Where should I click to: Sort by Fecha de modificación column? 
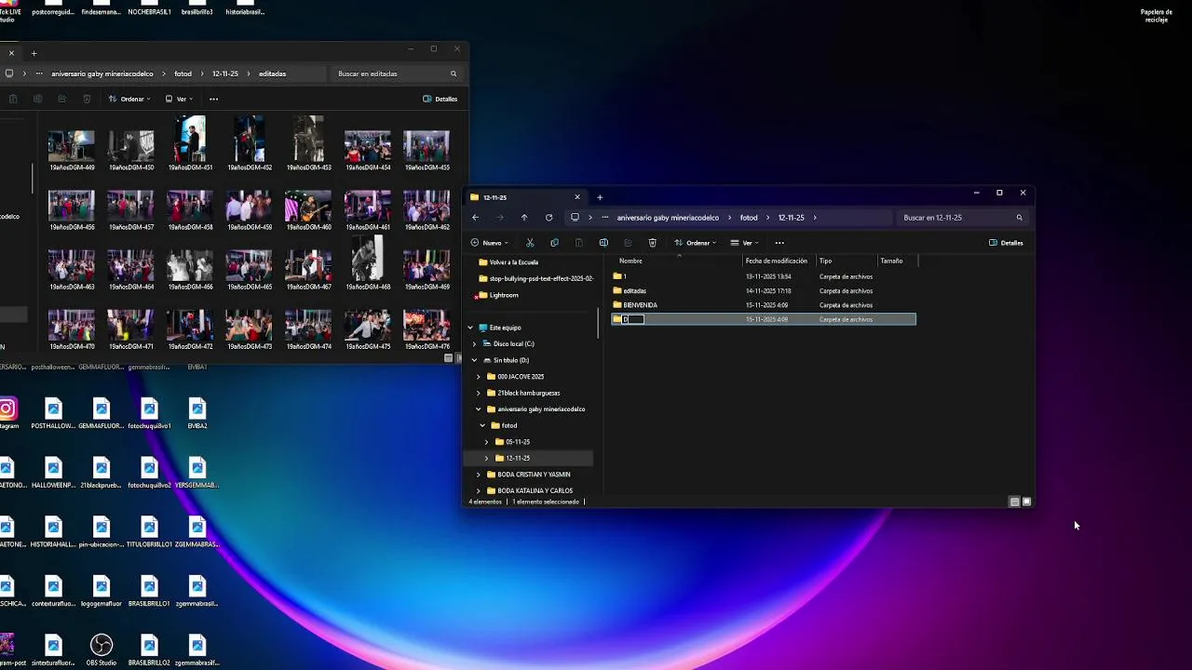(779, 261)
